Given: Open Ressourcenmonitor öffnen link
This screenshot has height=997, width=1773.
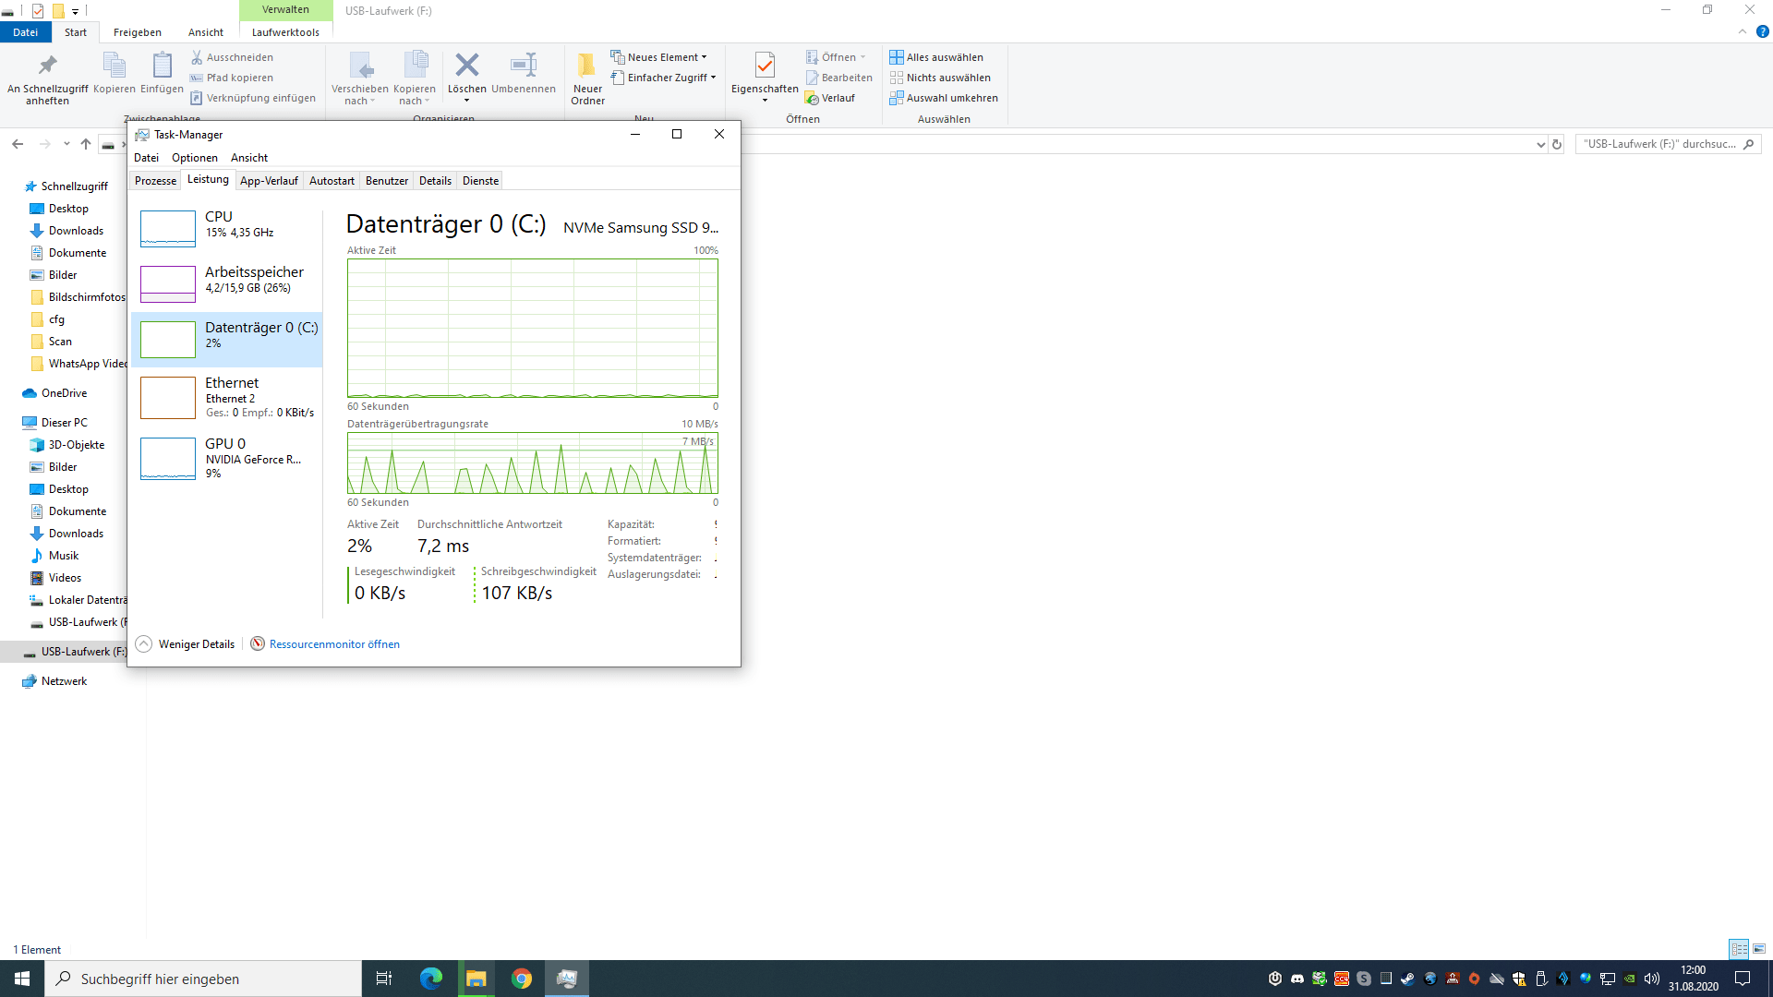Looking at the screenshot, I should 334,644.
